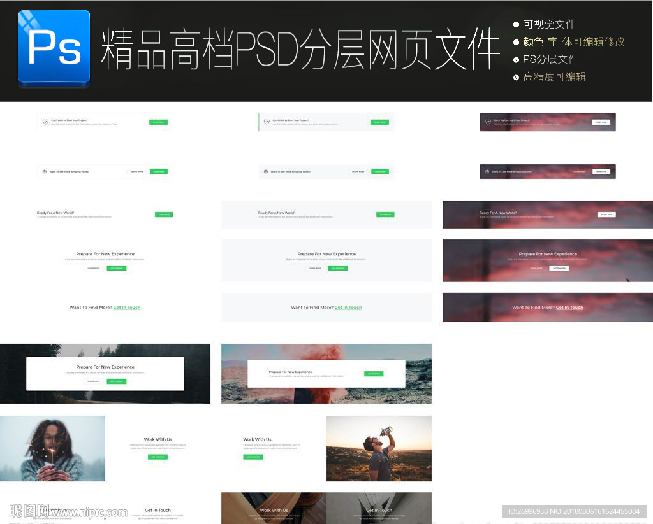
Task: Click green button in white 'Can't Wait' bar
Action: [158, 122]
